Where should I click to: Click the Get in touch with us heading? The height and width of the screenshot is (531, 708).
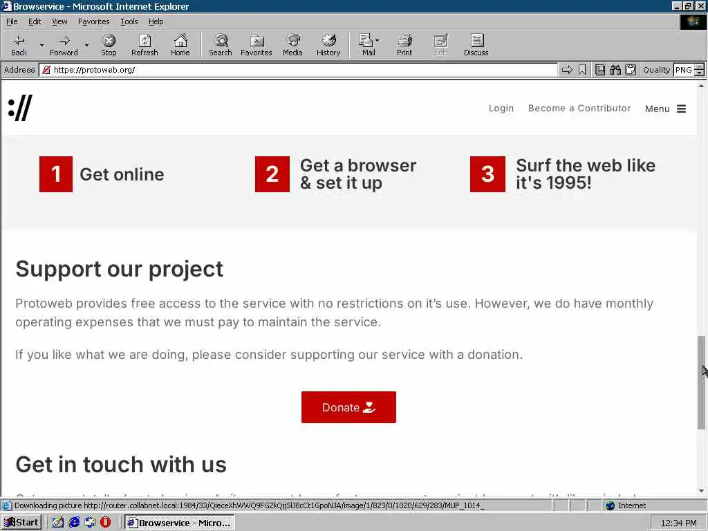tap(121, 465)
